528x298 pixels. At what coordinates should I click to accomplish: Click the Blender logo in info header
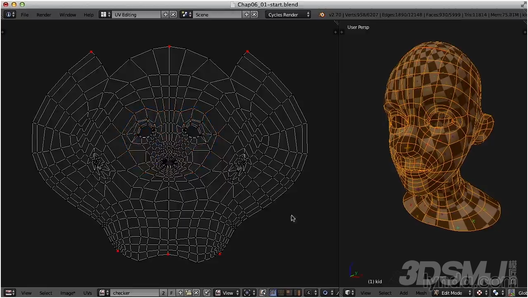point(322,14)
